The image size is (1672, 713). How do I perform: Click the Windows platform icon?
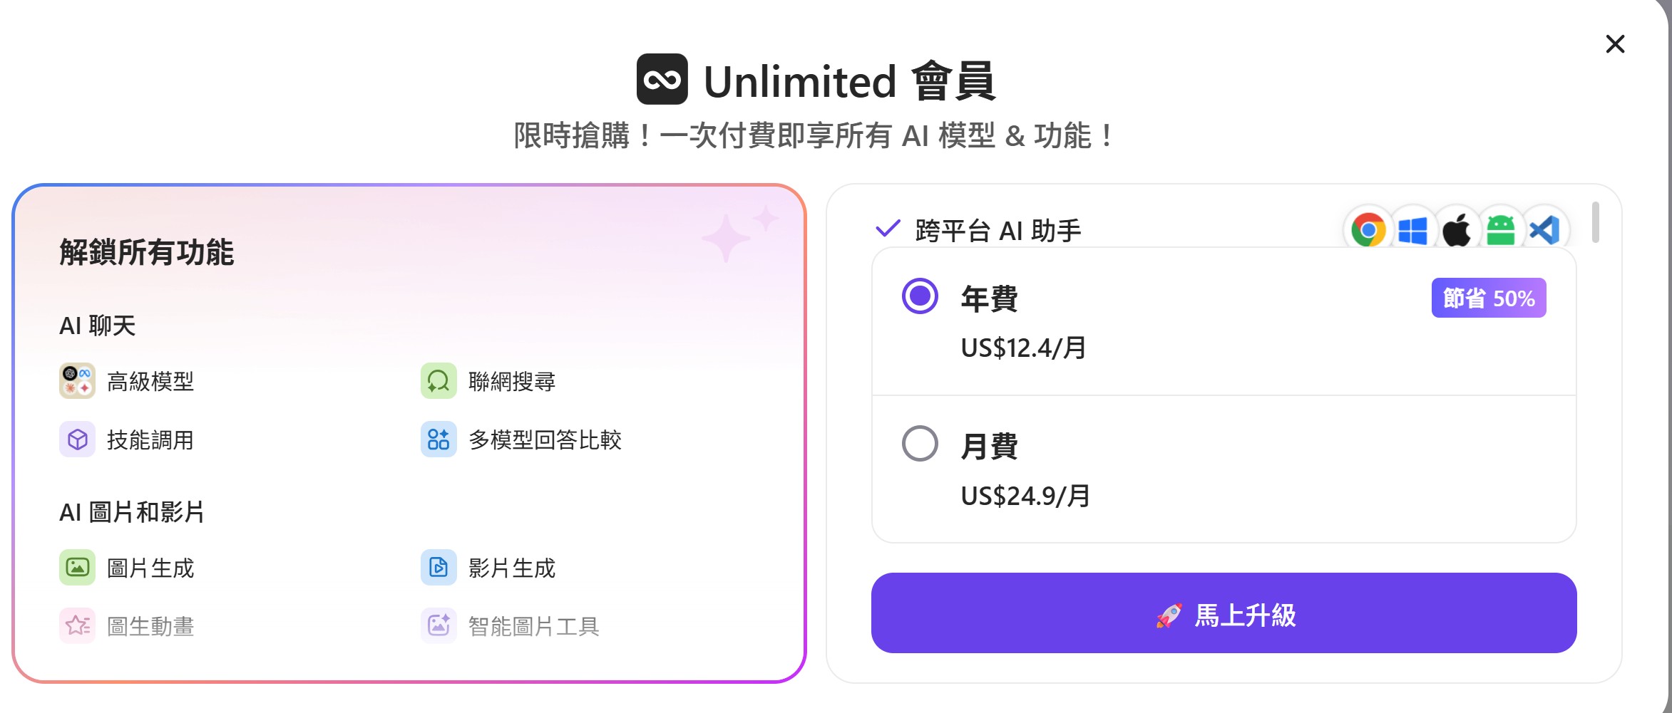click(x=1412, y=231)
